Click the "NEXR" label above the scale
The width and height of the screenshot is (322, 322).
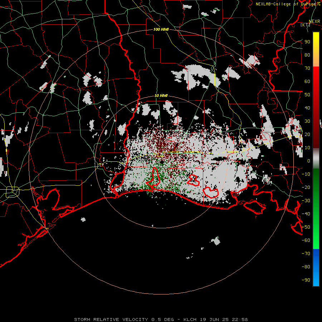coord(314,21)
